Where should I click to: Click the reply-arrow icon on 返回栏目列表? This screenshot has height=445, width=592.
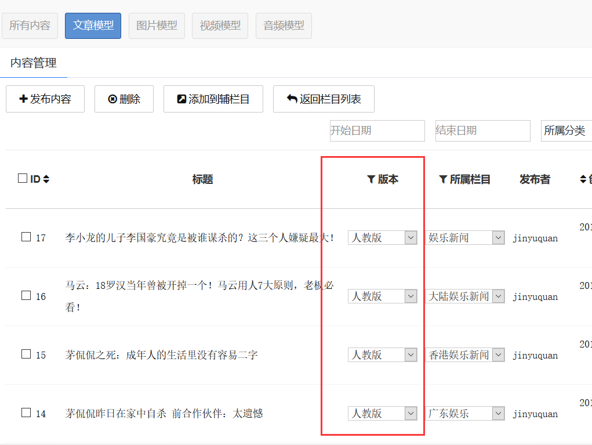tap(292, 99)
